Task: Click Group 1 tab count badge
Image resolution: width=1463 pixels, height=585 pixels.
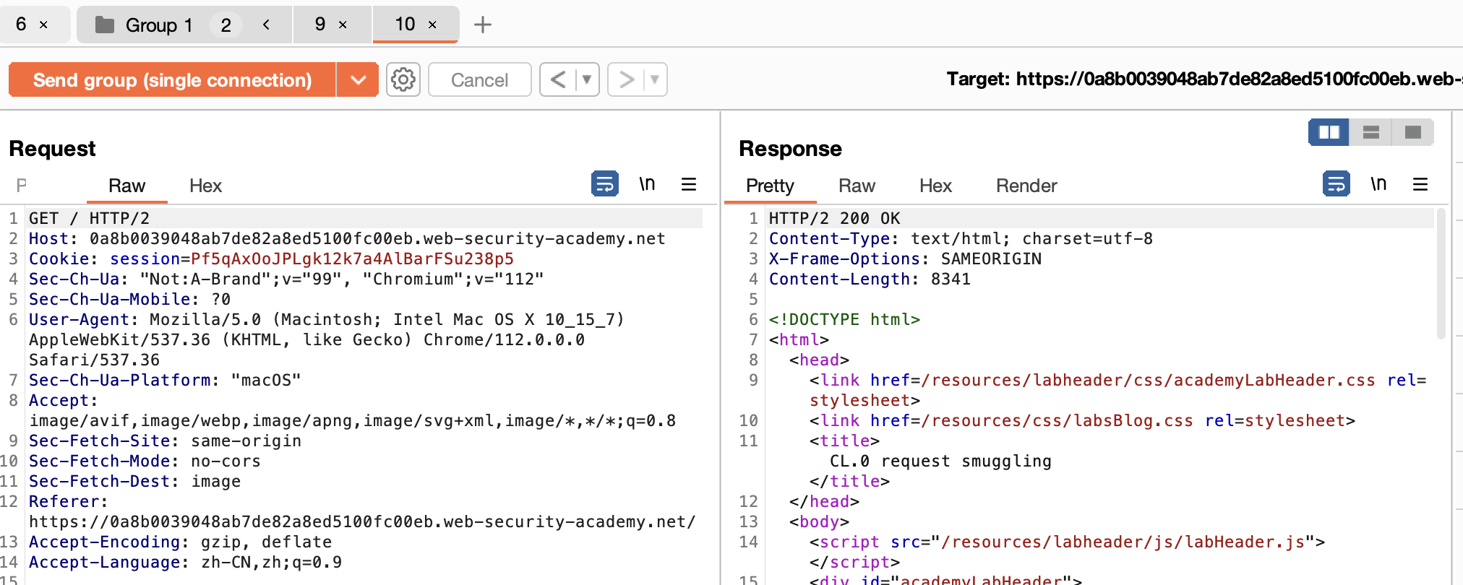Action: click(226, 25)
